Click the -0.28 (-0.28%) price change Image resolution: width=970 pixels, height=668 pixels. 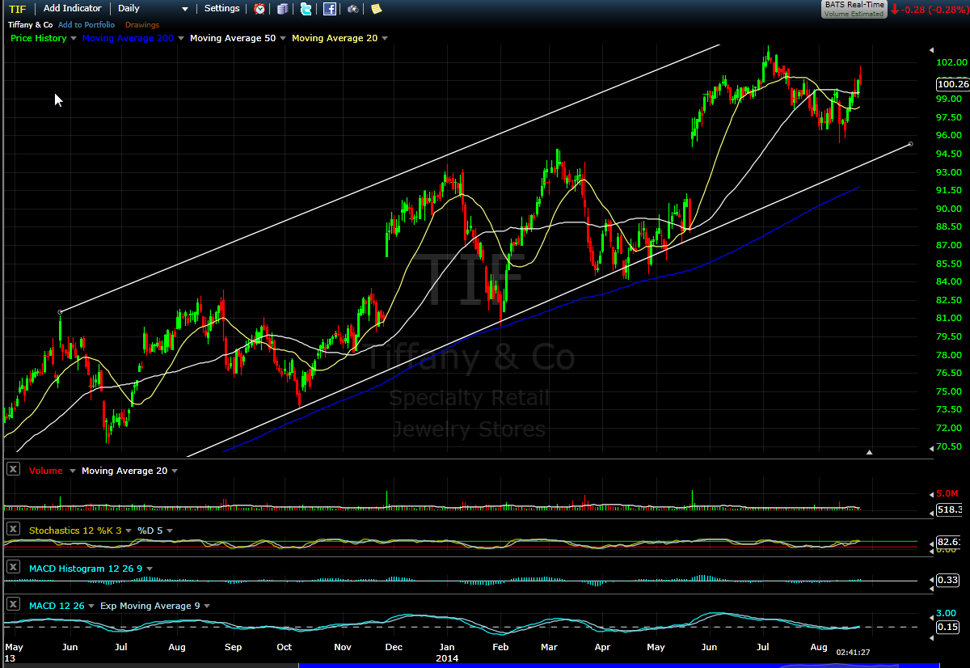934,9
